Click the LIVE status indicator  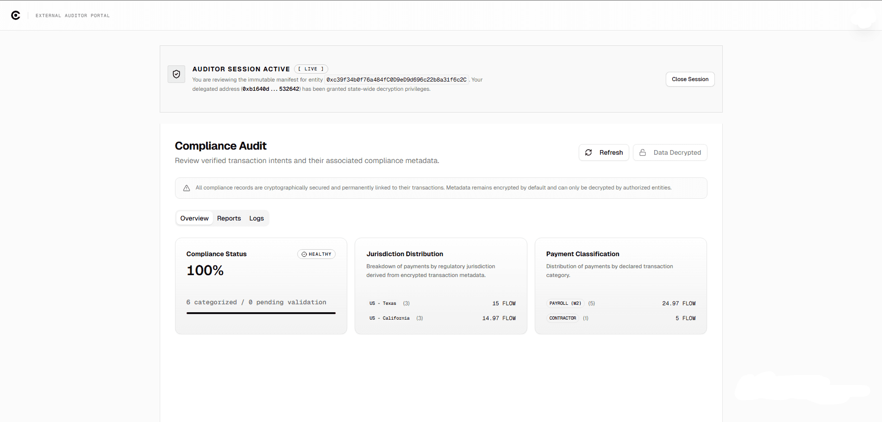pos(311,69)
